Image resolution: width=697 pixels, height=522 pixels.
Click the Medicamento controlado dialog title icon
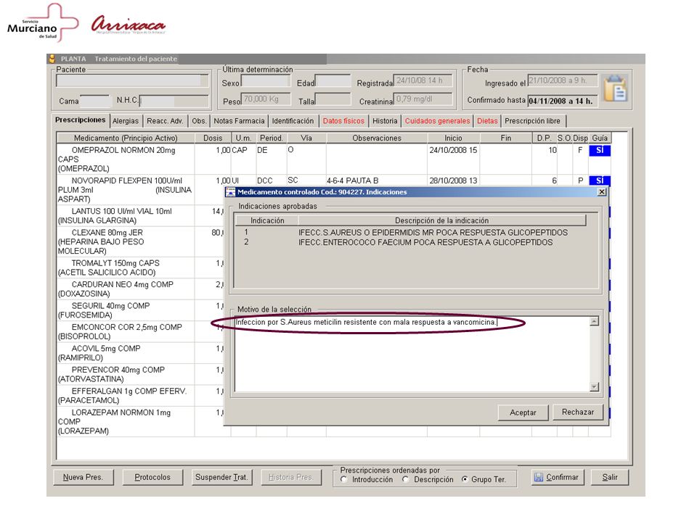click(230, 192)
